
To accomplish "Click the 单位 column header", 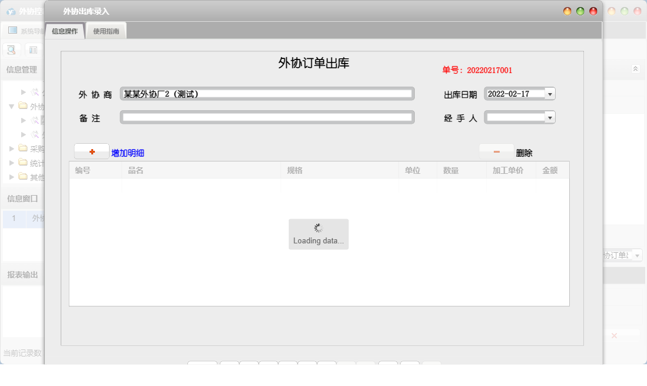I will click(x=418, y=170).
